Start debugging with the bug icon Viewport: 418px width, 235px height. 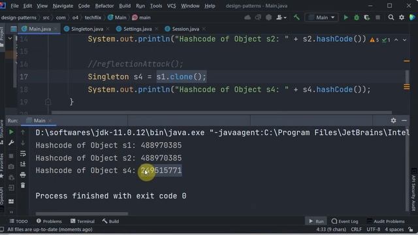click(357, 18)
